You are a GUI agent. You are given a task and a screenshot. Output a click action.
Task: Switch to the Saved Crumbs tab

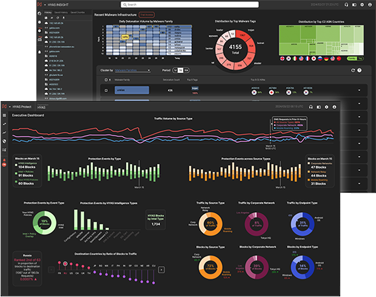click(78, 12)
